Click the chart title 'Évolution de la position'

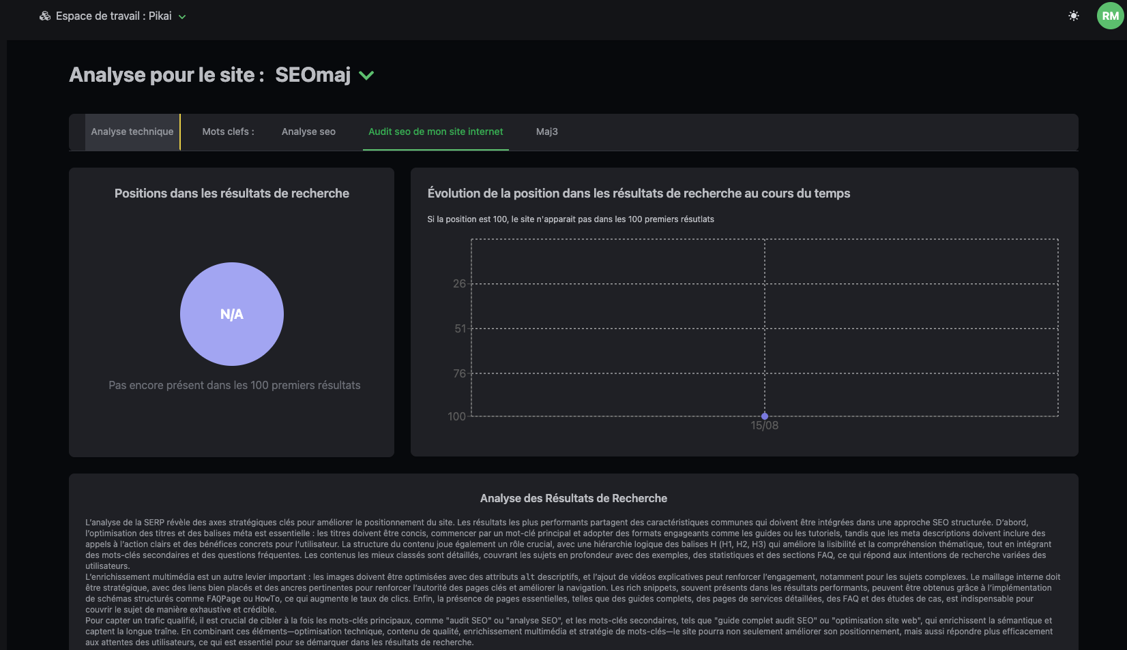[x=639, y=194]
